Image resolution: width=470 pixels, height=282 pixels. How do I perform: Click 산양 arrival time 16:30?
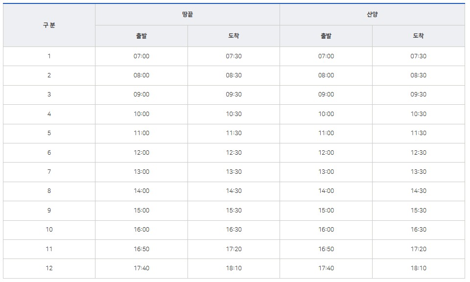click(419, 230)
